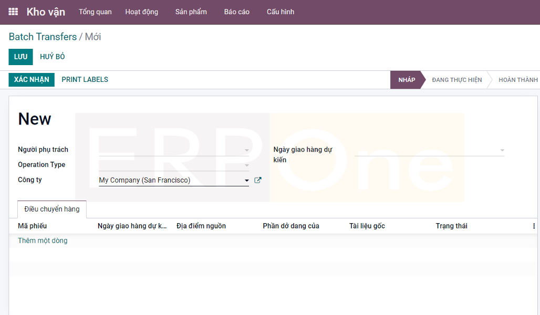Click the New record title
Image resolution: width=540 pixels, height=315 pixels.
pos(35,119)
